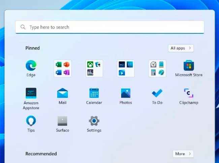Open the Photos app
219x163 pixels.
[126, 96]
